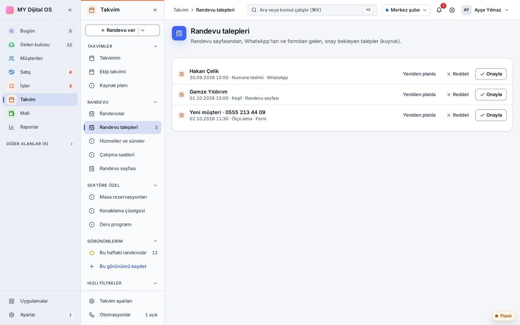Open the Mali finance section
This screenshot has height=325, width=520.
click(x=40, y=113)
